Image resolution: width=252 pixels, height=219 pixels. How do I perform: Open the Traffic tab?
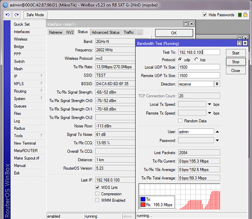tap(129, 32)
